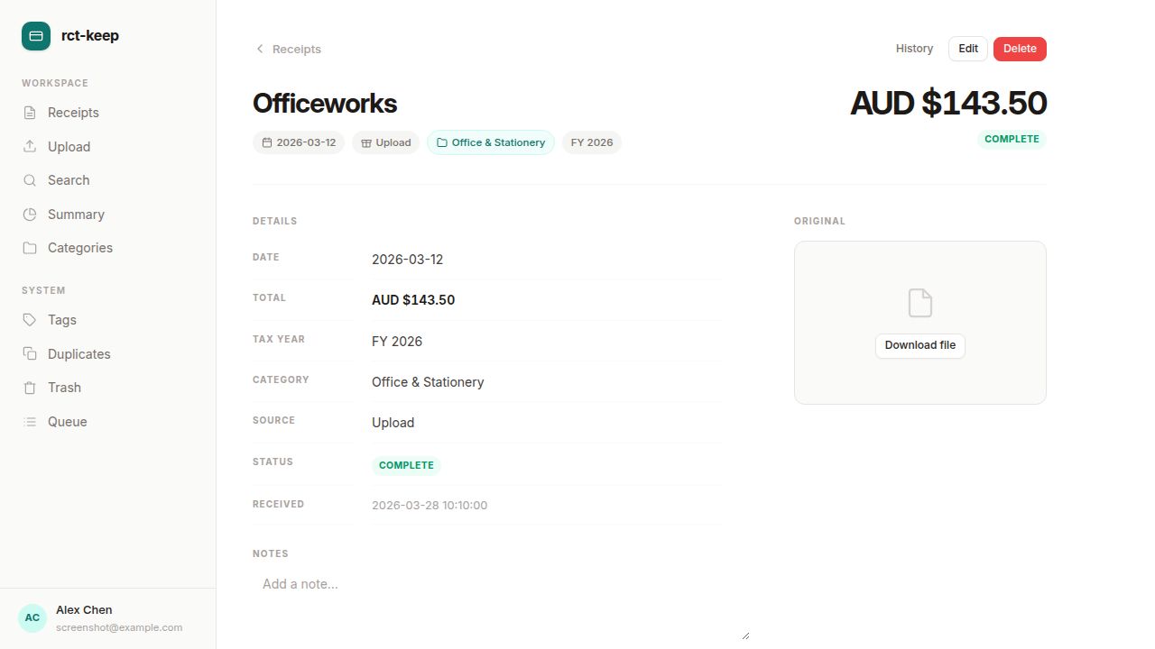Open the Upload source chip
The image size is (1155, 649).
(385, 142)
